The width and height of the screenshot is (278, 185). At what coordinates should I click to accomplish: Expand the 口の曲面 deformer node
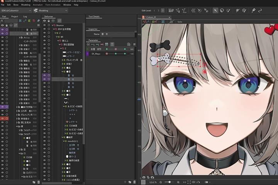[x=65, y=126]
